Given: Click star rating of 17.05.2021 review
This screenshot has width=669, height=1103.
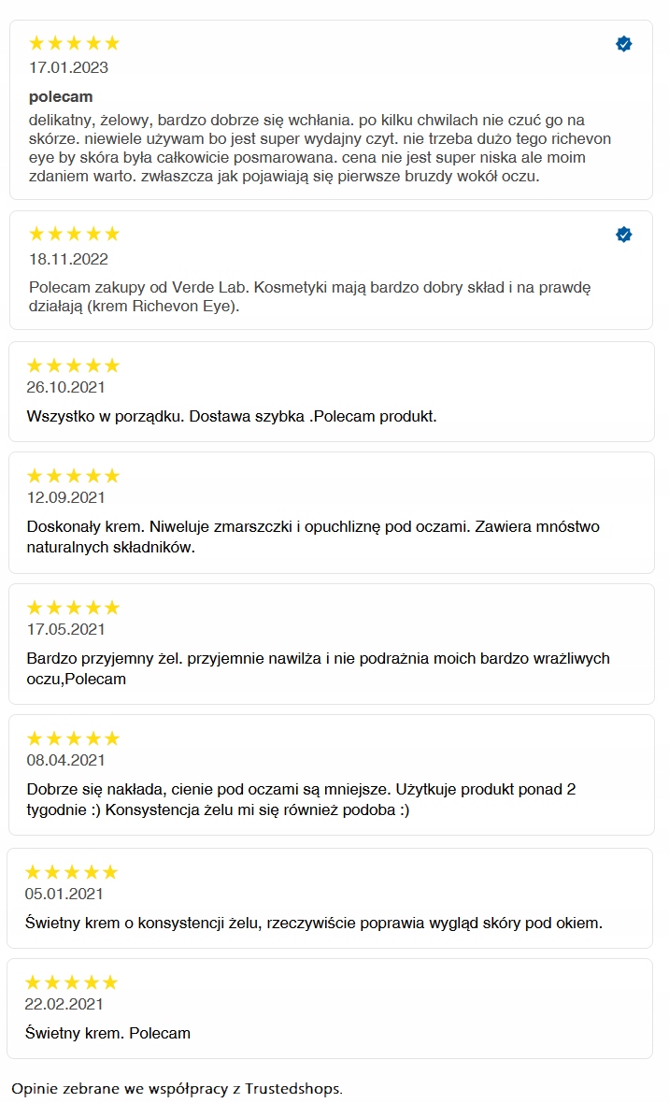Looking at the screenshot, I should (74, 608).
